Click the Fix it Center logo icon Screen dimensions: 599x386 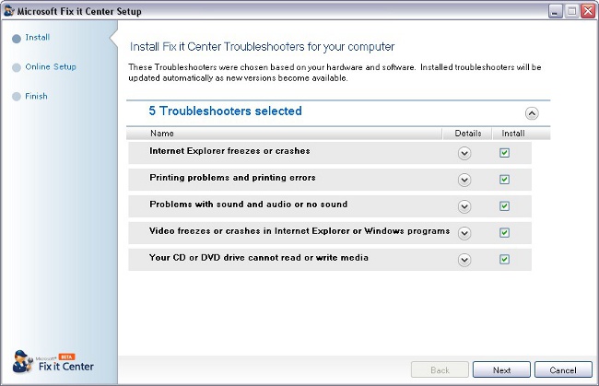[x=25, y=363]
